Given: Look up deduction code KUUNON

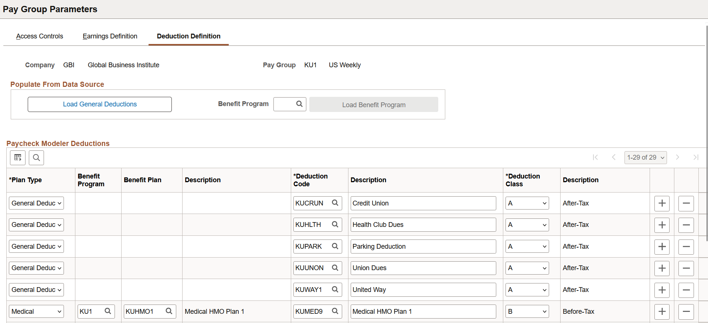Looking at the screenshot, I should [x=335, y=268].
